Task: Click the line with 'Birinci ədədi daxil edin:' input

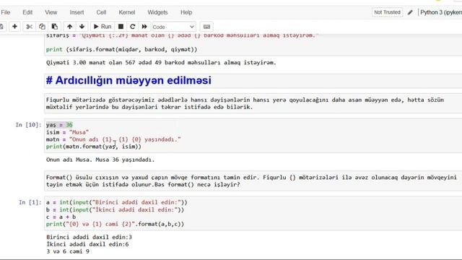Action: point(117,202)
